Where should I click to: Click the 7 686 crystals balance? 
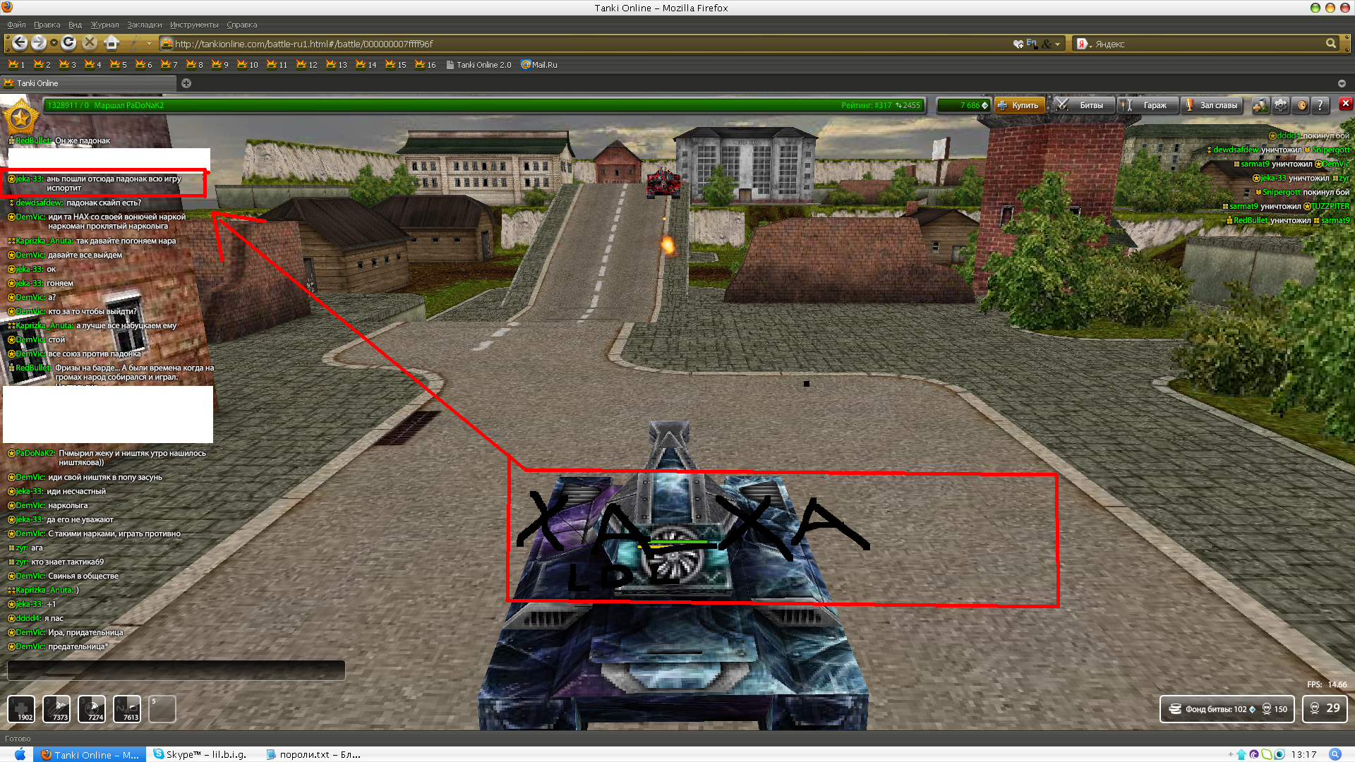tap(964, 105)
